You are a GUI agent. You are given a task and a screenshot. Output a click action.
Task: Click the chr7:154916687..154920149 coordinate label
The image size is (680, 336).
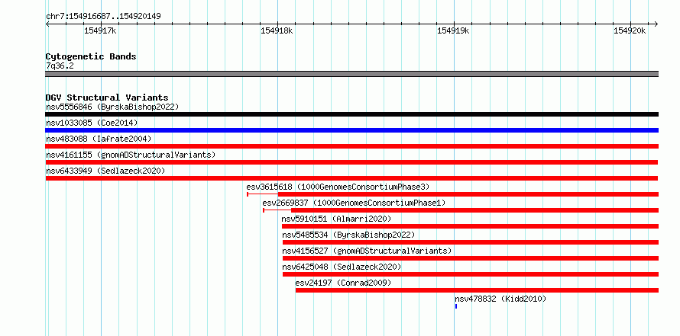coord(104,17)
